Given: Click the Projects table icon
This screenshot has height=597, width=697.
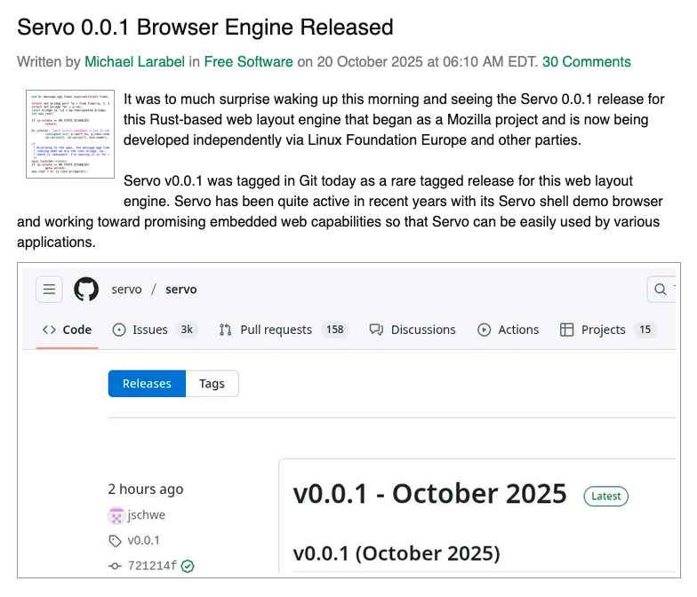Looking at the screenshot, I should point(567,330).
